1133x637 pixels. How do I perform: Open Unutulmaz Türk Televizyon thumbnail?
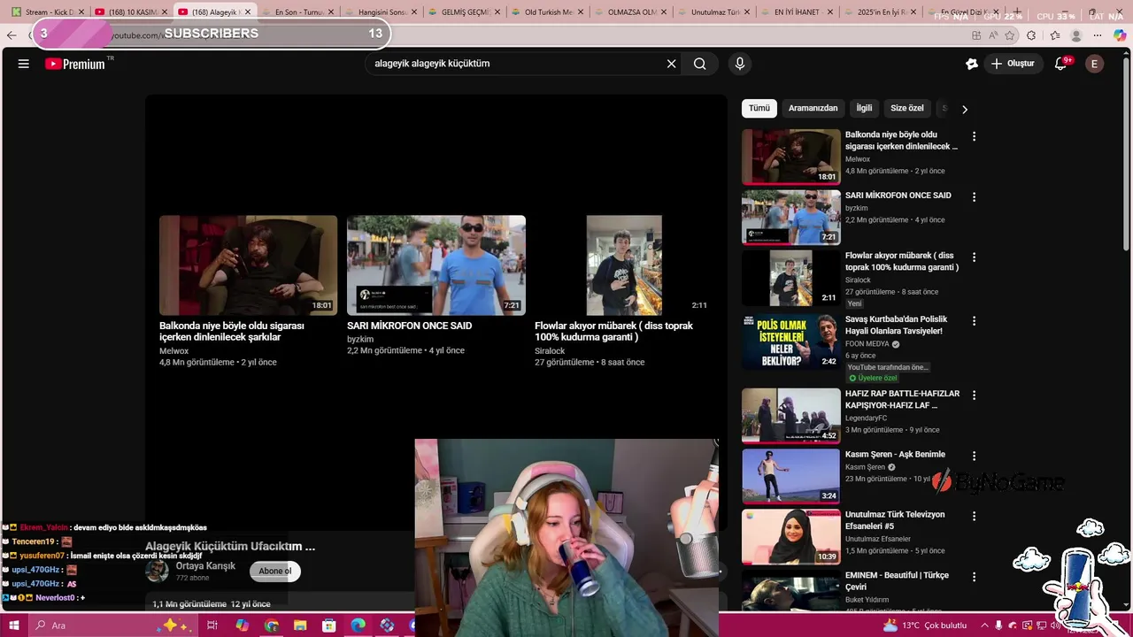point(791,536)
